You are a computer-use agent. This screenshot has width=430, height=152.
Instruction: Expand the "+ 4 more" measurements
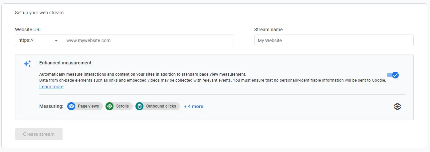194,106
